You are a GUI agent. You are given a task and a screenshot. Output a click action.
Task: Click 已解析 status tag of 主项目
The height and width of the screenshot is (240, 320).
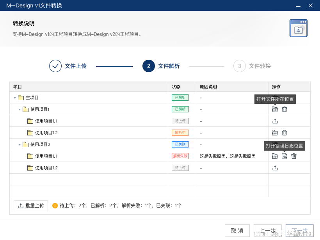[180, 98]
